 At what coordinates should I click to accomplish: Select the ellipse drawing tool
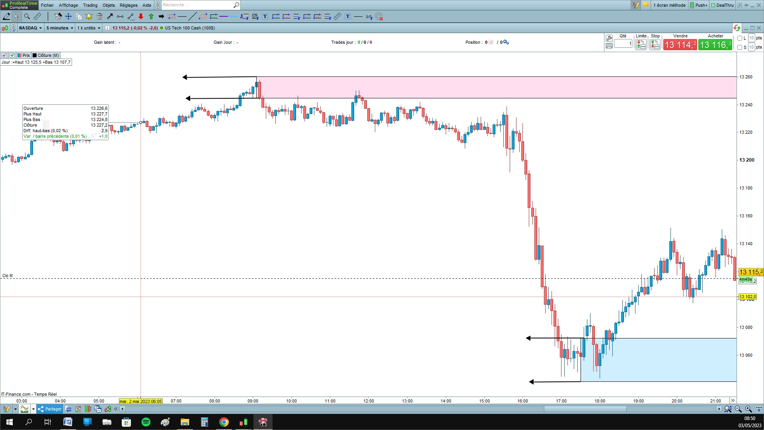[203, 16]
